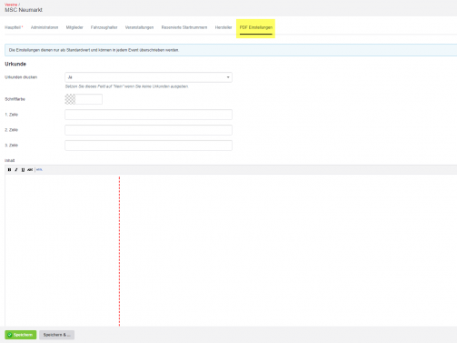457x343 pixels.
Task: Open the Reservierte Startnummern tab
Action: click(184, 27)
